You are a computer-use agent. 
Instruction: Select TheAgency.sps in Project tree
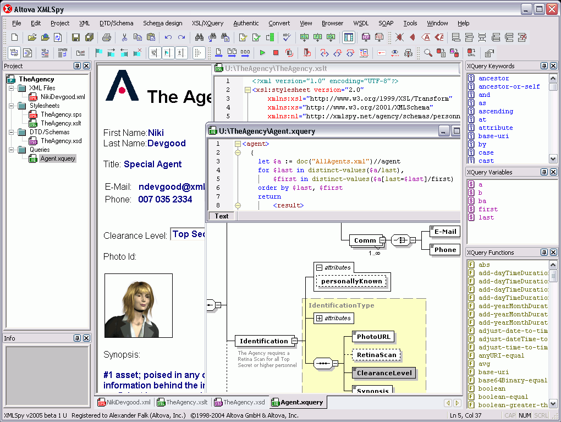(x=61, y=114)
